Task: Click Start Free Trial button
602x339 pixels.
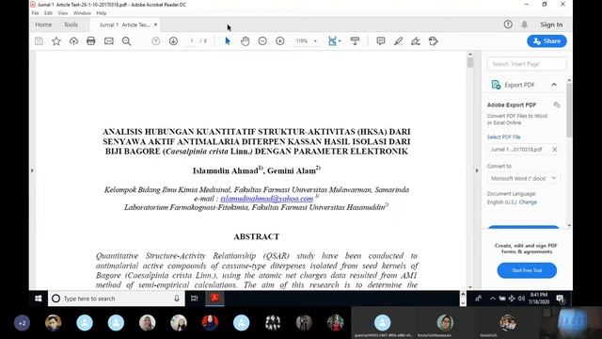Action: coord(527,270)
